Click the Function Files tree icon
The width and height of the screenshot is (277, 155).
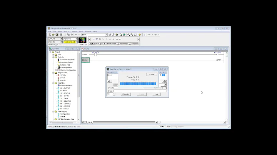58,65
